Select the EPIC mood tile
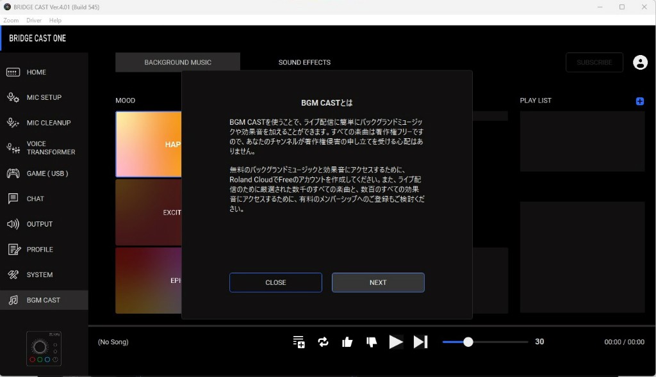 (x=149, y=280)
